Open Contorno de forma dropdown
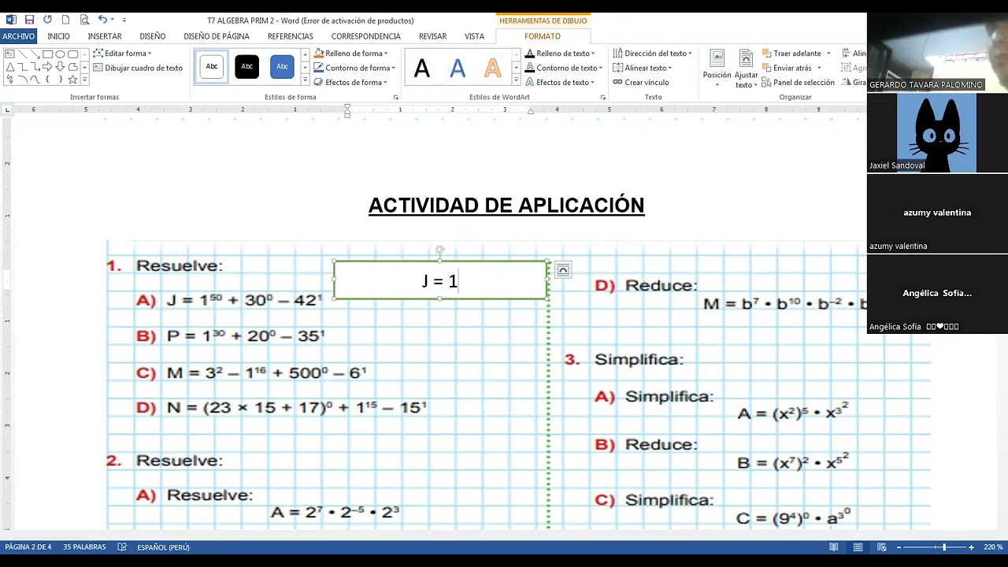The height and width of the screenshot is (567, 1008). point(353,68)
